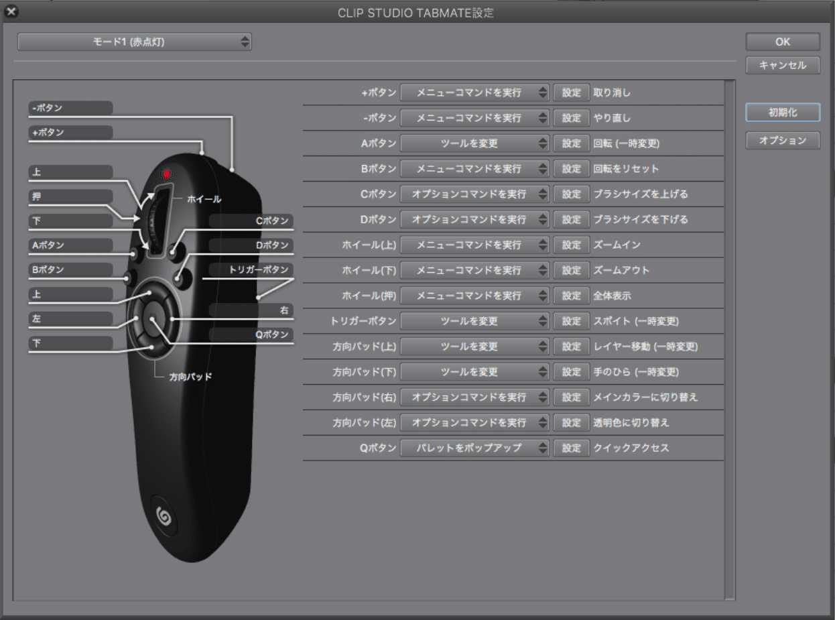The height and width of the screenshot is (620, 835).
Task: Select the Aボタン label in device diagram
Action: (70, 245)
